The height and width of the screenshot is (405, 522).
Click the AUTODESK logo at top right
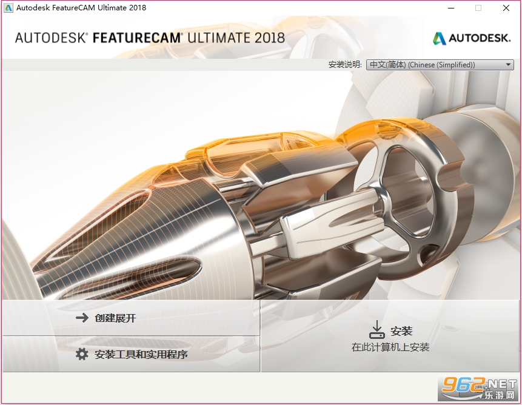472,38
